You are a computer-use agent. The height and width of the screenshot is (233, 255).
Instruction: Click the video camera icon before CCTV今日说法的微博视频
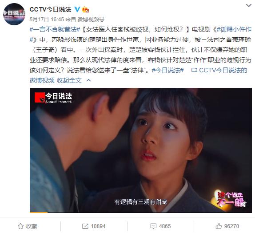[194, 70]
